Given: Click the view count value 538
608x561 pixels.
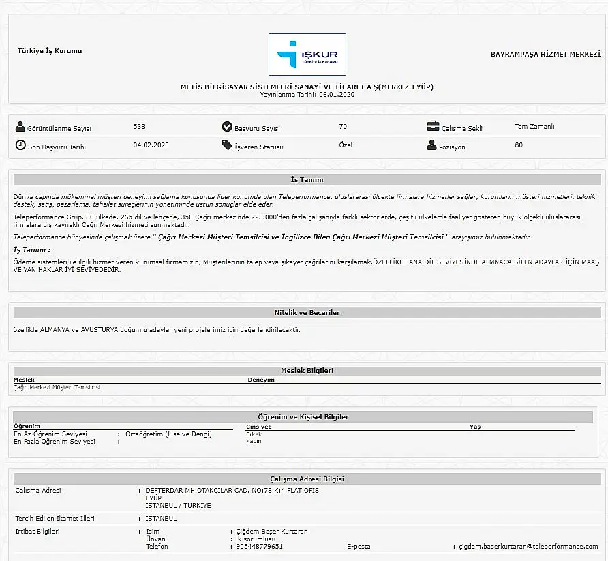Looking at the screenshot, I should pos(139,126).
